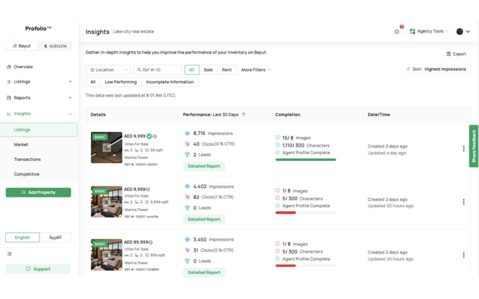Click the eye icon beside 3,450 Impressions
Image resolution: width=479 pixels, height=299 pixels.
pos(187,240)
